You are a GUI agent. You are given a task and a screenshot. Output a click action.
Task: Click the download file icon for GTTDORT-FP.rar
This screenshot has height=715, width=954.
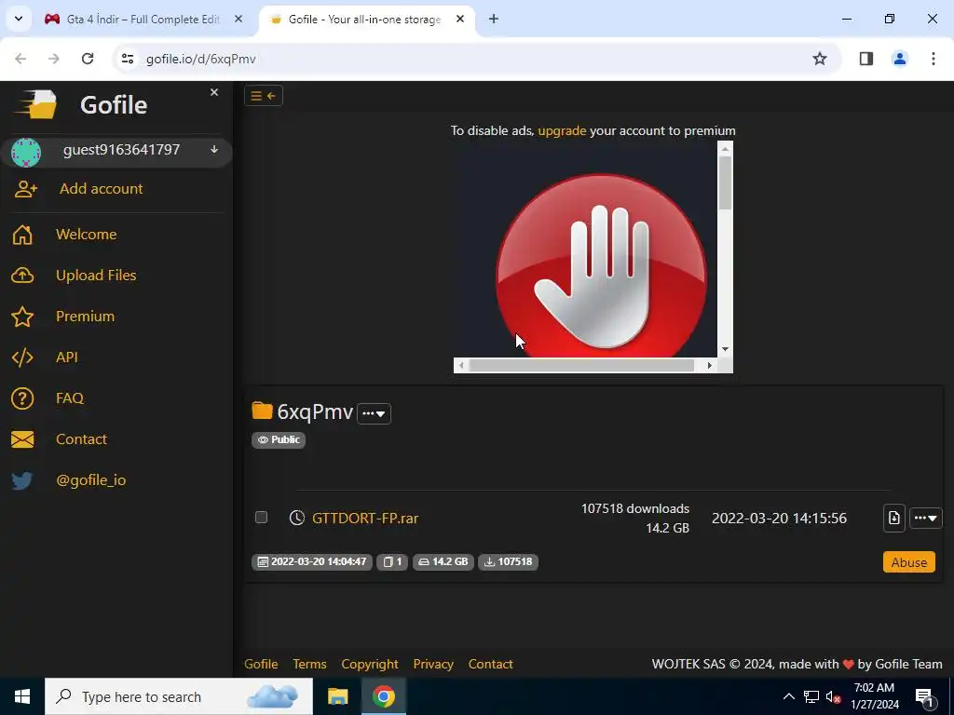(x=893, y=518)
